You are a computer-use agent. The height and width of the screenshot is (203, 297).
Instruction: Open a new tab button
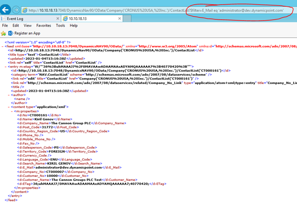[x=127, y=19]
